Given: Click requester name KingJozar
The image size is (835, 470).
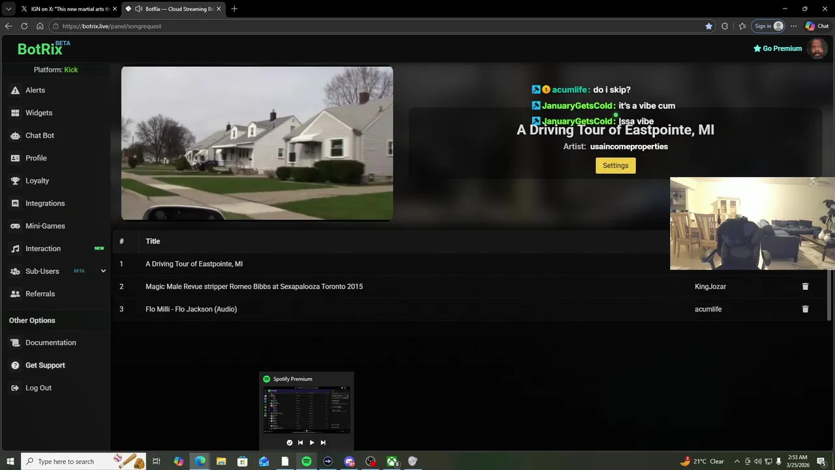Looking at the screenshot, I should coord(710,287).
